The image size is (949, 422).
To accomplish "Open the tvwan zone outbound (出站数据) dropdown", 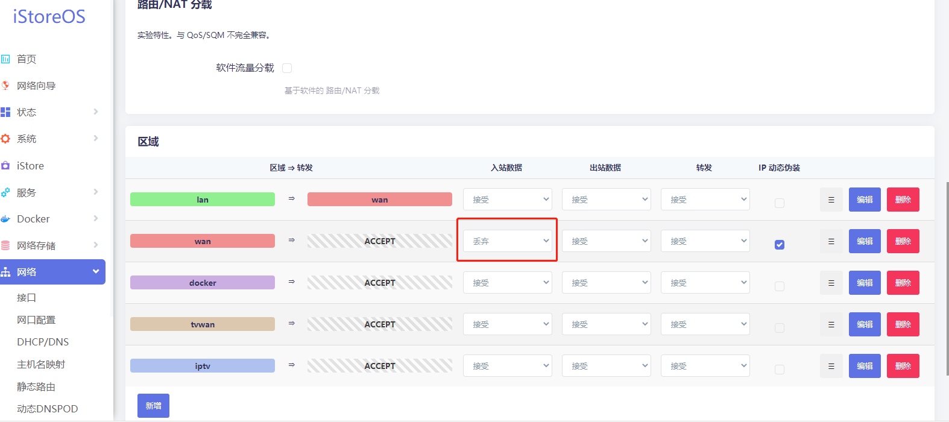I will pyautogui.click(x=606, y=324).
